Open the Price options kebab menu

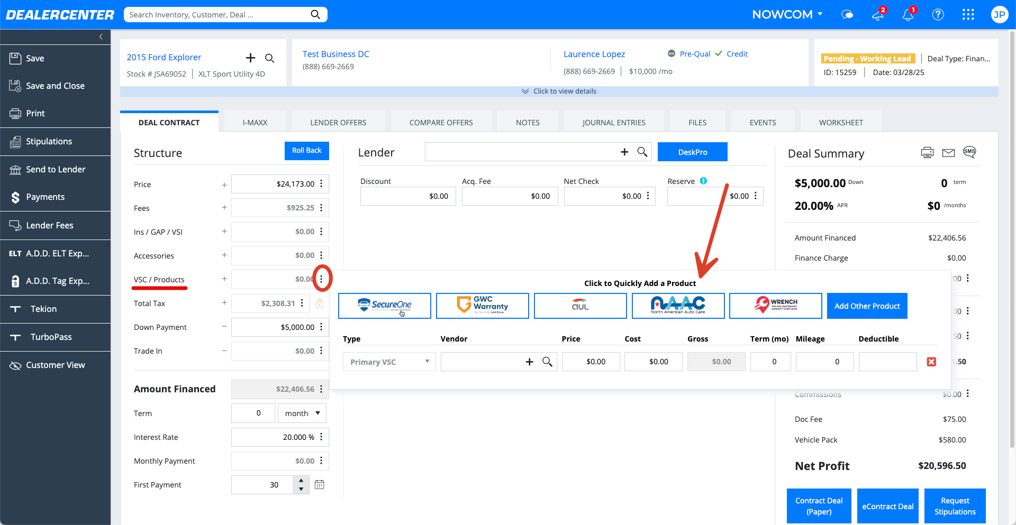point(321,184)
